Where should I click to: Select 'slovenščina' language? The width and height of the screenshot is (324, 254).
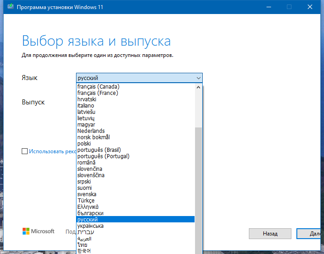[x=135, y=175]
